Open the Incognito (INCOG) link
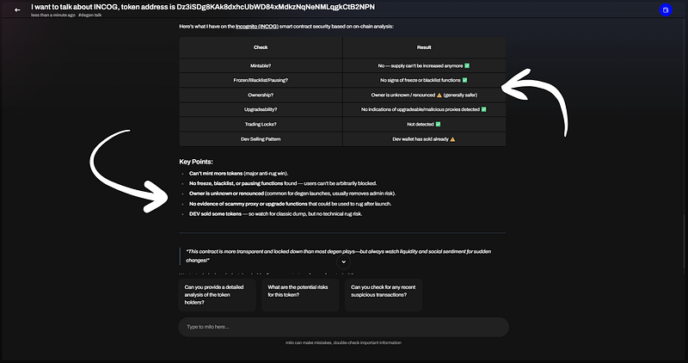The height and width of the screenshot is (363, 688). click(261, 27)
